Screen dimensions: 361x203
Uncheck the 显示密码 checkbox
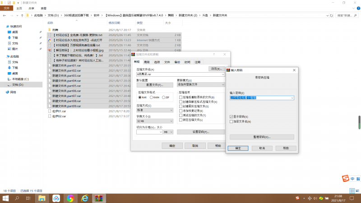[231, 117]
